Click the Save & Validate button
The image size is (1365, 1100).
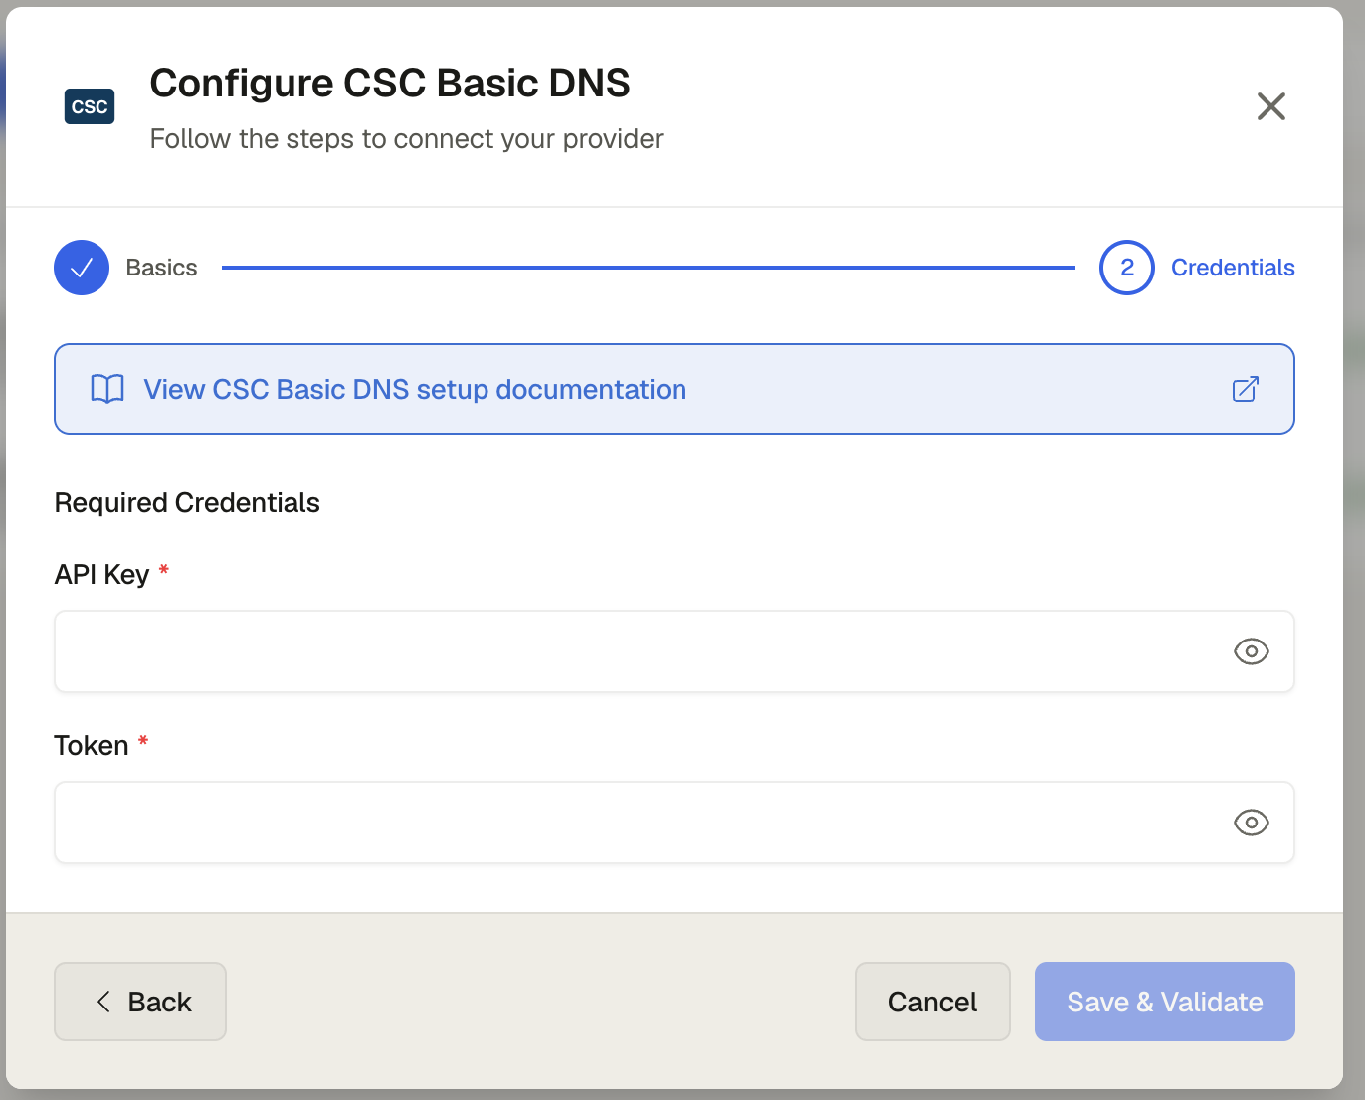1165,1002
